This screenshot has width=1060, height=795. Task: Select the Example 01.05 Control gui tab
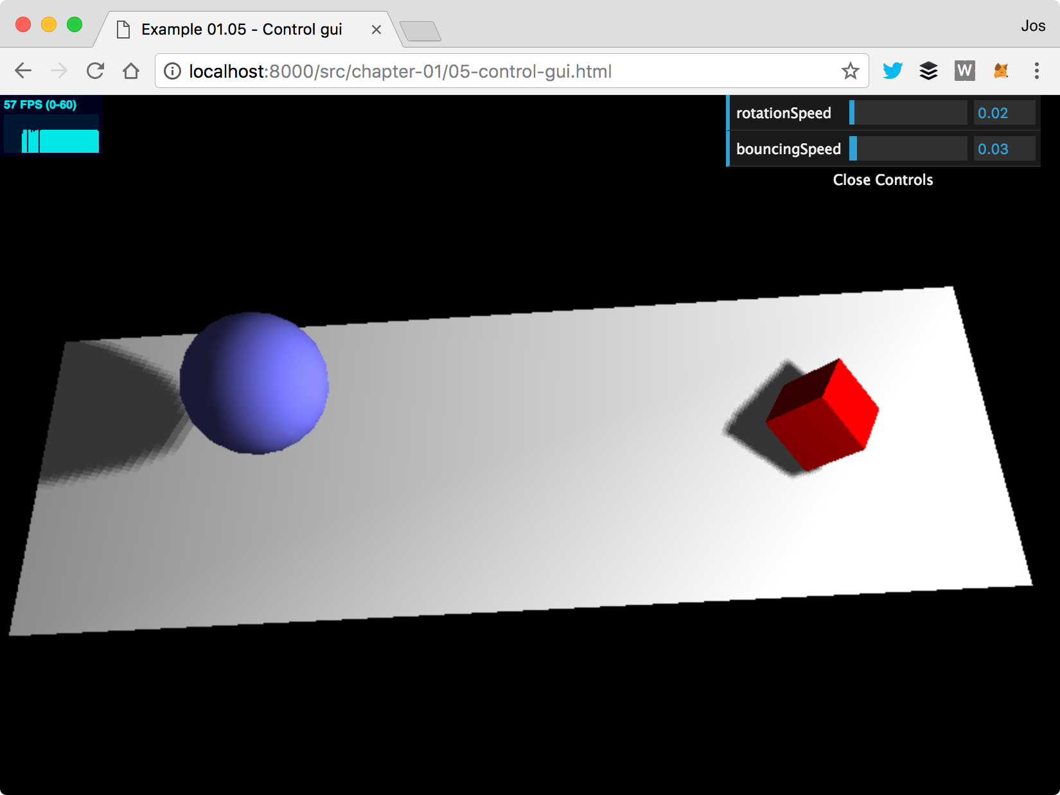pyautogui.click(x=241, y=30)
